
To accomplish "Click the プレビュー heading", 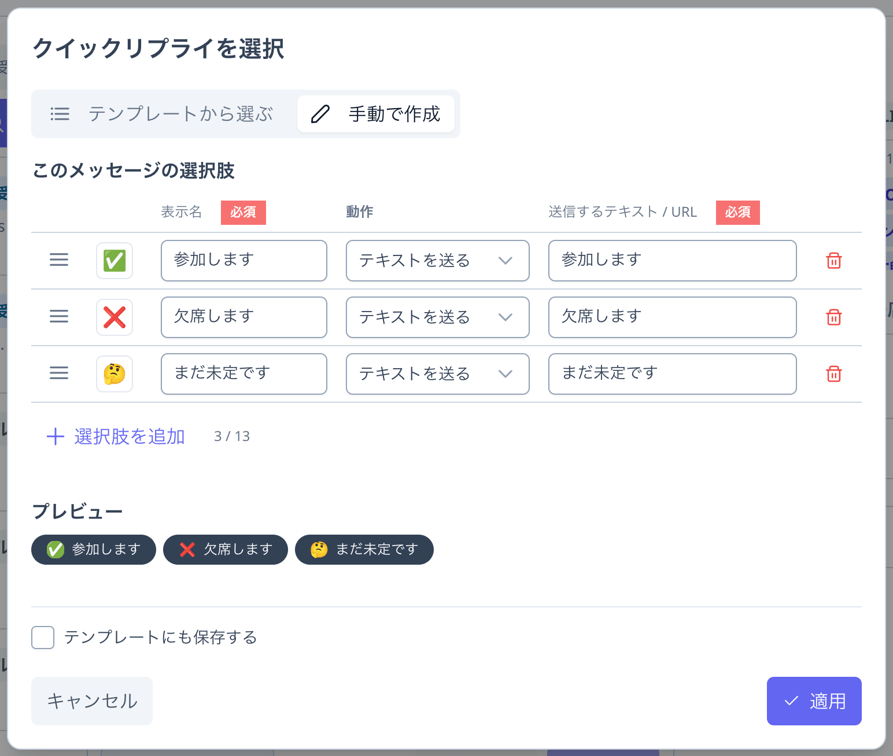I will point(78,512).
